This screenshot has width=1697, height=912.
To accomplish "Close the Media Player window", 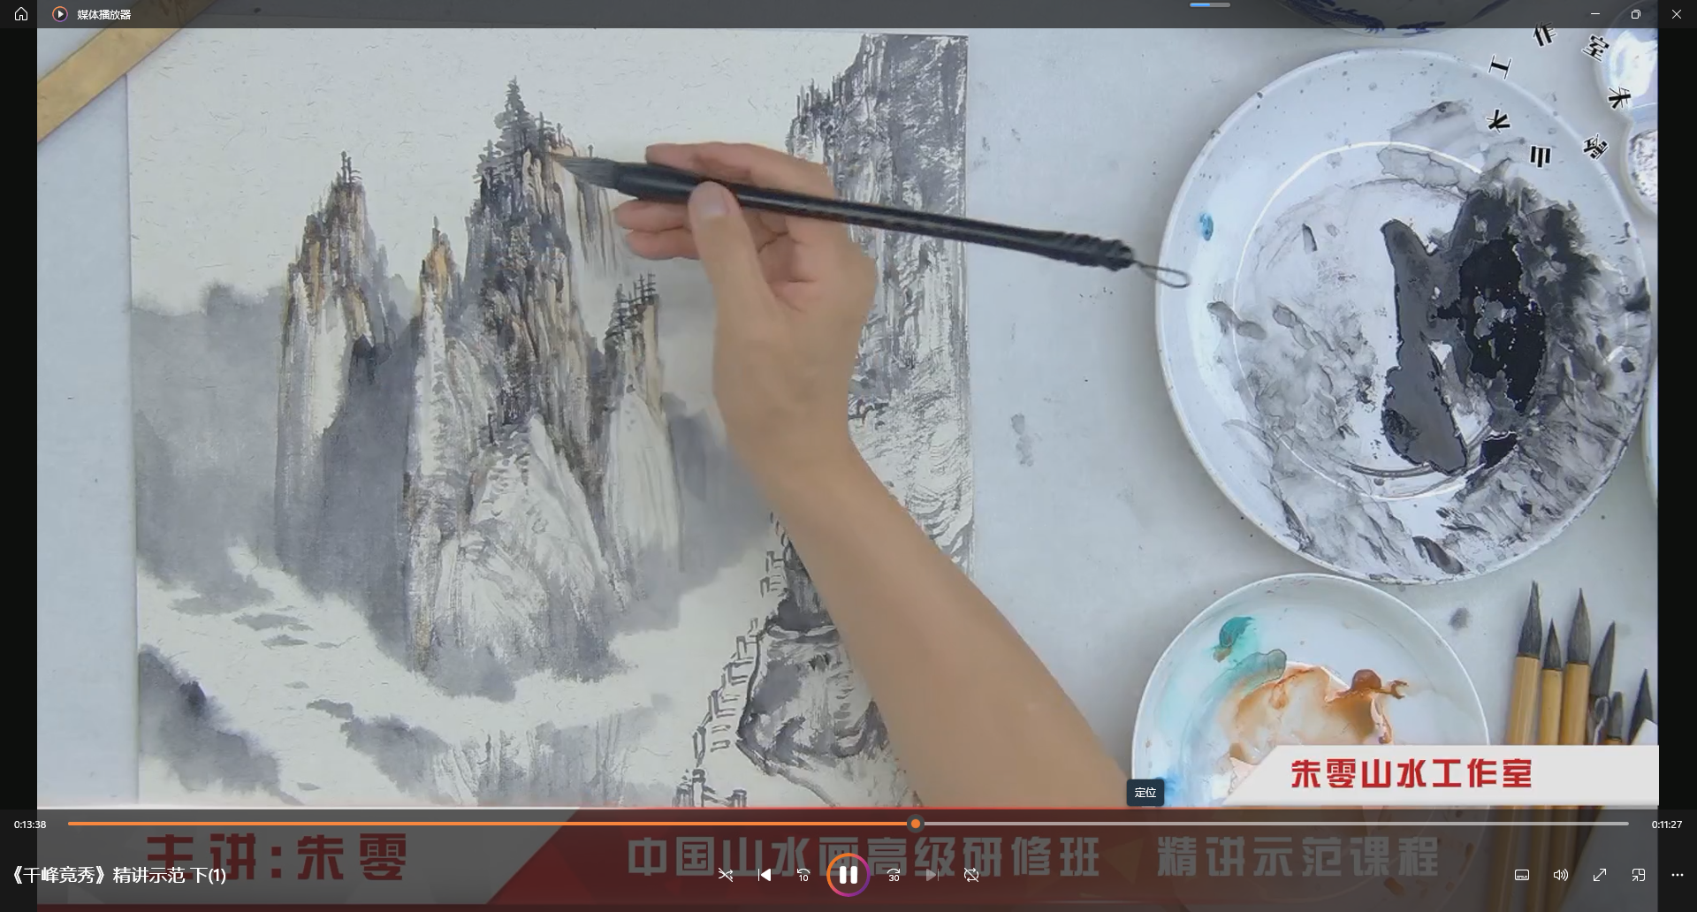I will click(1677, 14).
